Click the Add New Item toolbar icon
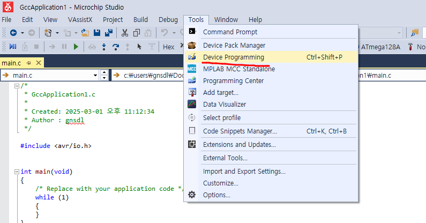The image size is (426, 223). [67, 33]
